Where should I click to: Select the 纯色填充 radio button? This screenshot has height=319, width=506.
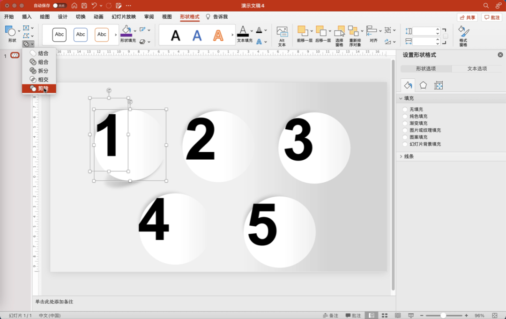tap(405, 117)
